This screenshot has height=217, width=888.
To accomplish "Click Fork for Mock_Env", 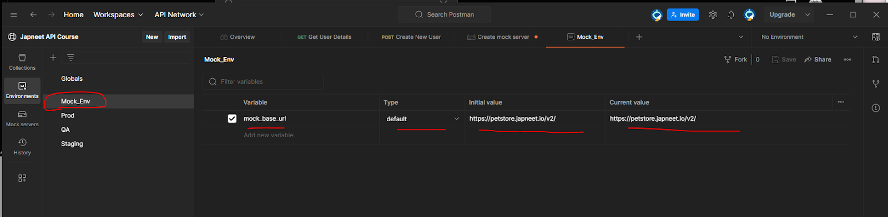I will (x=736, y=59).
